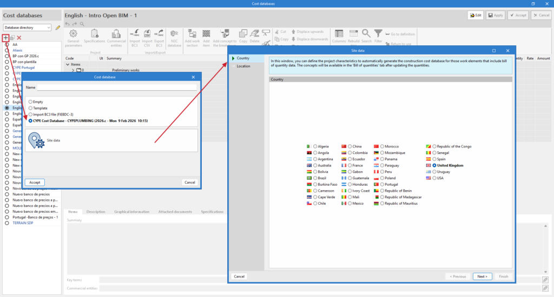Screen dimensions: 554x297
Task: Click in the Name input field
Action: click(117, 87)
